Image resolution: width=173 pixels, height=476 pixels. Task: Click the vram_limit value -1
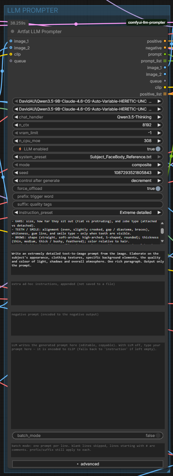pos(150,133)
